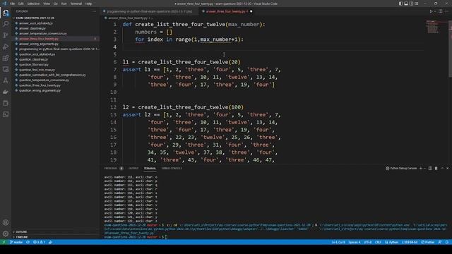This screenshot has height=254, width=452.
Task: Open the Remote Explorer view
Action: (6, 69)
